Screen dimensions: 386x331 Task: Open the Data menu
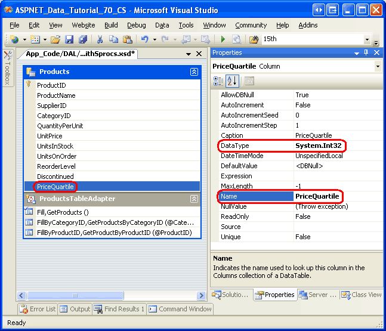[162, 25]
